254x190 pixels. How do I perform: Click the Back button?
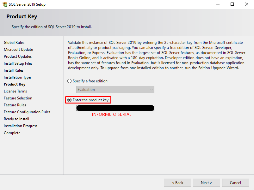click(177, 183)
